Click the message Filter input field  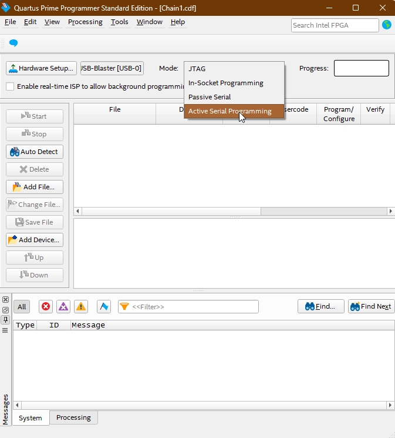[194, 306]
